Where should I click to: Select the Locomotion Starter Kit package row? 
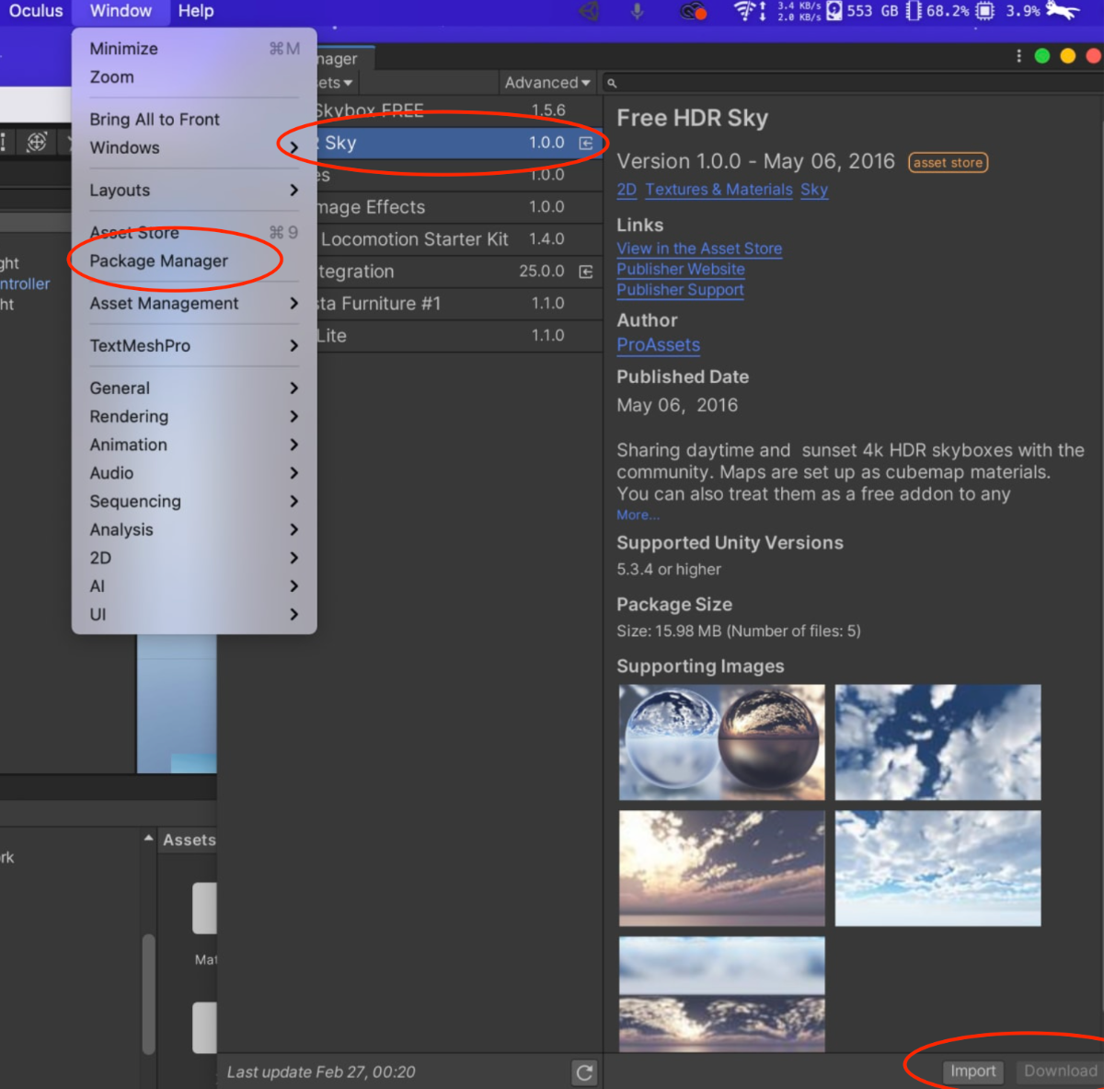tap(460, 239)
